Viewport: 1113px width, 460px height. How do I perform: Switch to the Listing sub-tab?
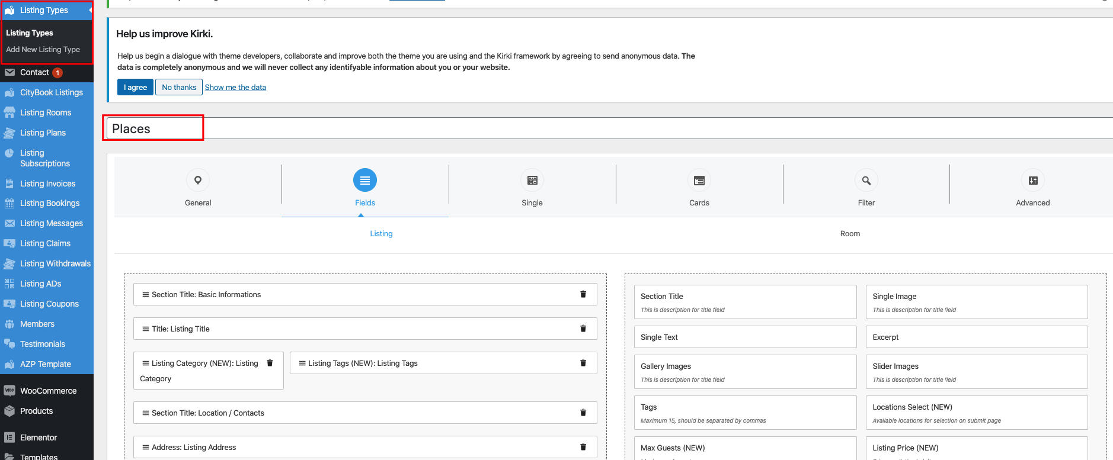381,233
